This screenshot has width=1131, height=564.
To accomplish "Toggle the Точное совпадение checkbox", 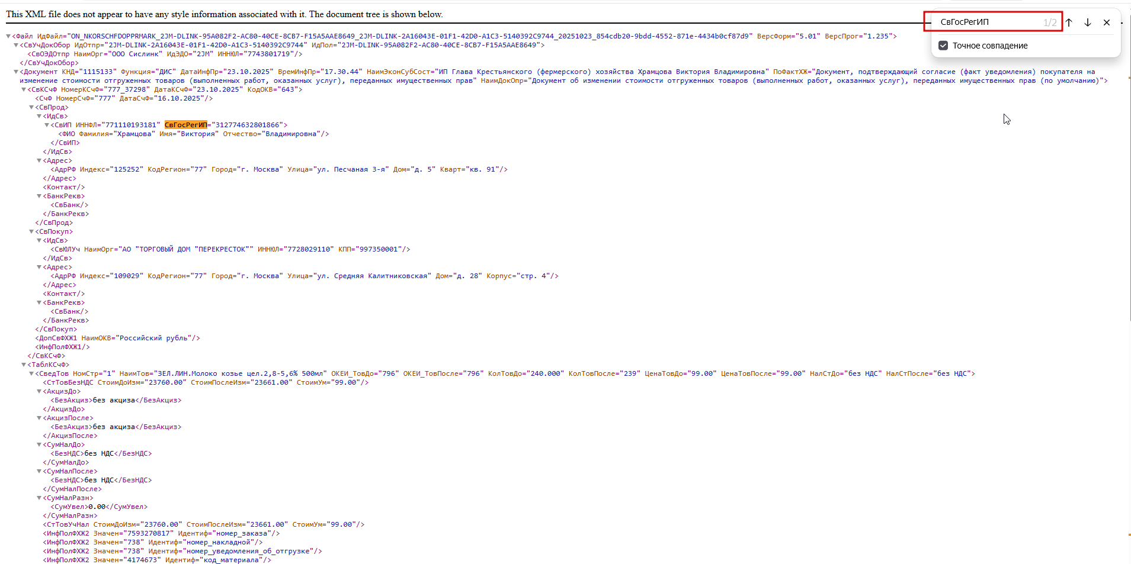I will point(943,46).
